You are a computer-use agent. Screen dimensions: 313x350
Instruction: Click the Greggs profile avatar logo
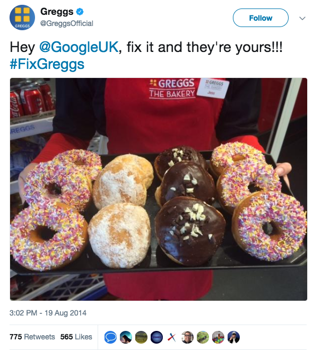(22, 17)
